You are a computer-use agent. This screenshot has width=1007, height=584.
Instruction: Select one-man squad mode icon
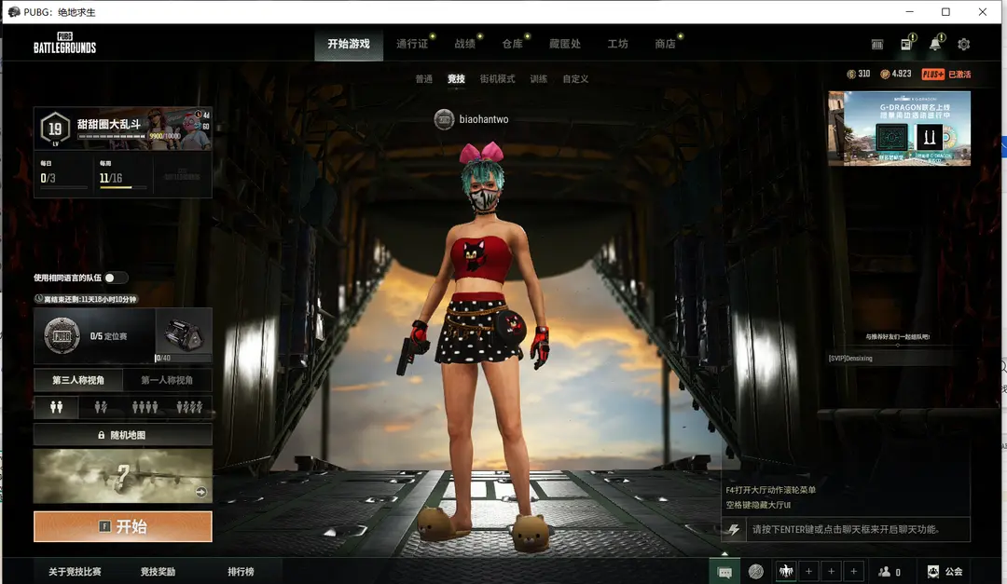click(x=189, y=407)
